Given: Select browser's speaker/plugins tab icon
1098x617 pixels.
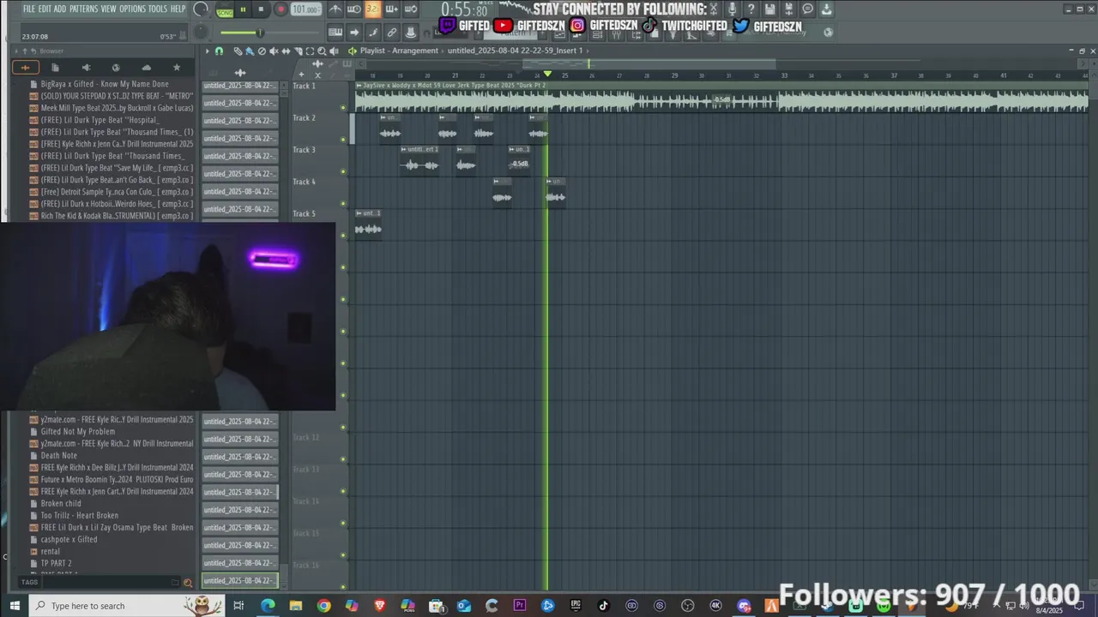Looking at the screenshot, I should (x=86, y=68).
